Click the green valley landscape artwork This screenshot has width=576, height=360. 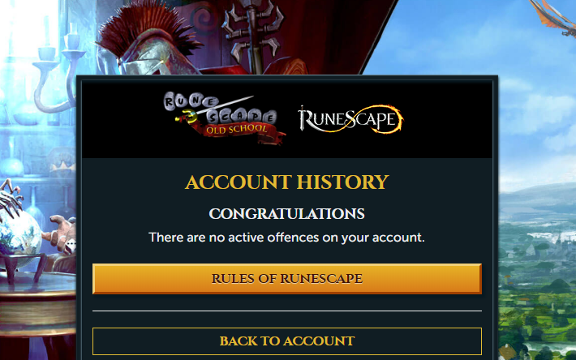point(537,279)
